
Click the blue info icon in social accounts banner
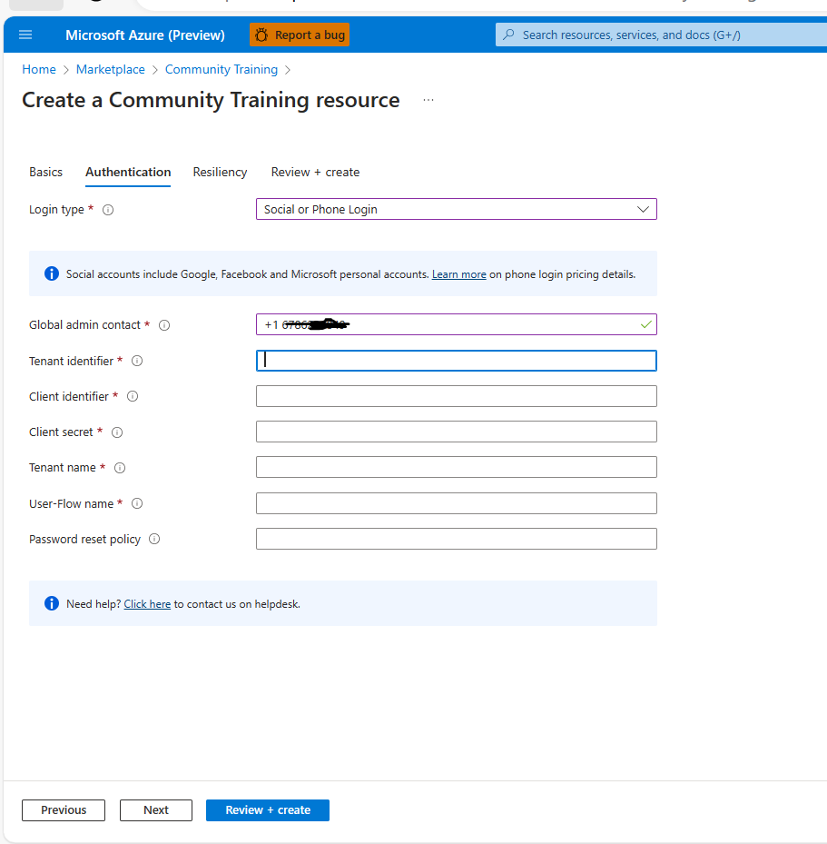click(x=52, y=273)
